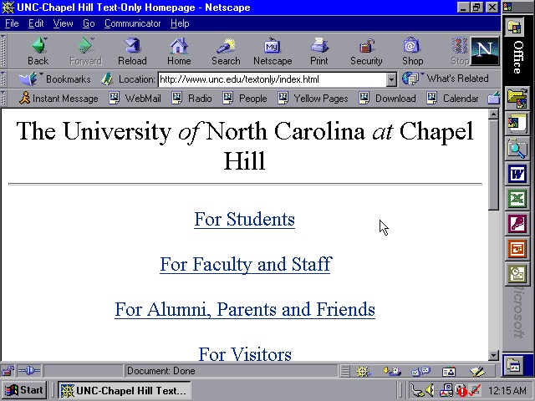The width and height of the screenshot is (535, 401).
Task: Open Address Book from component bar
Action: [x=449, y=371]
